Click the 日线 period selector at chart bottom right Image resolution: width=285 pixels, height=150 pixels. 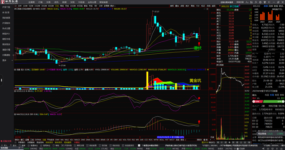click(x=212, y=137)
